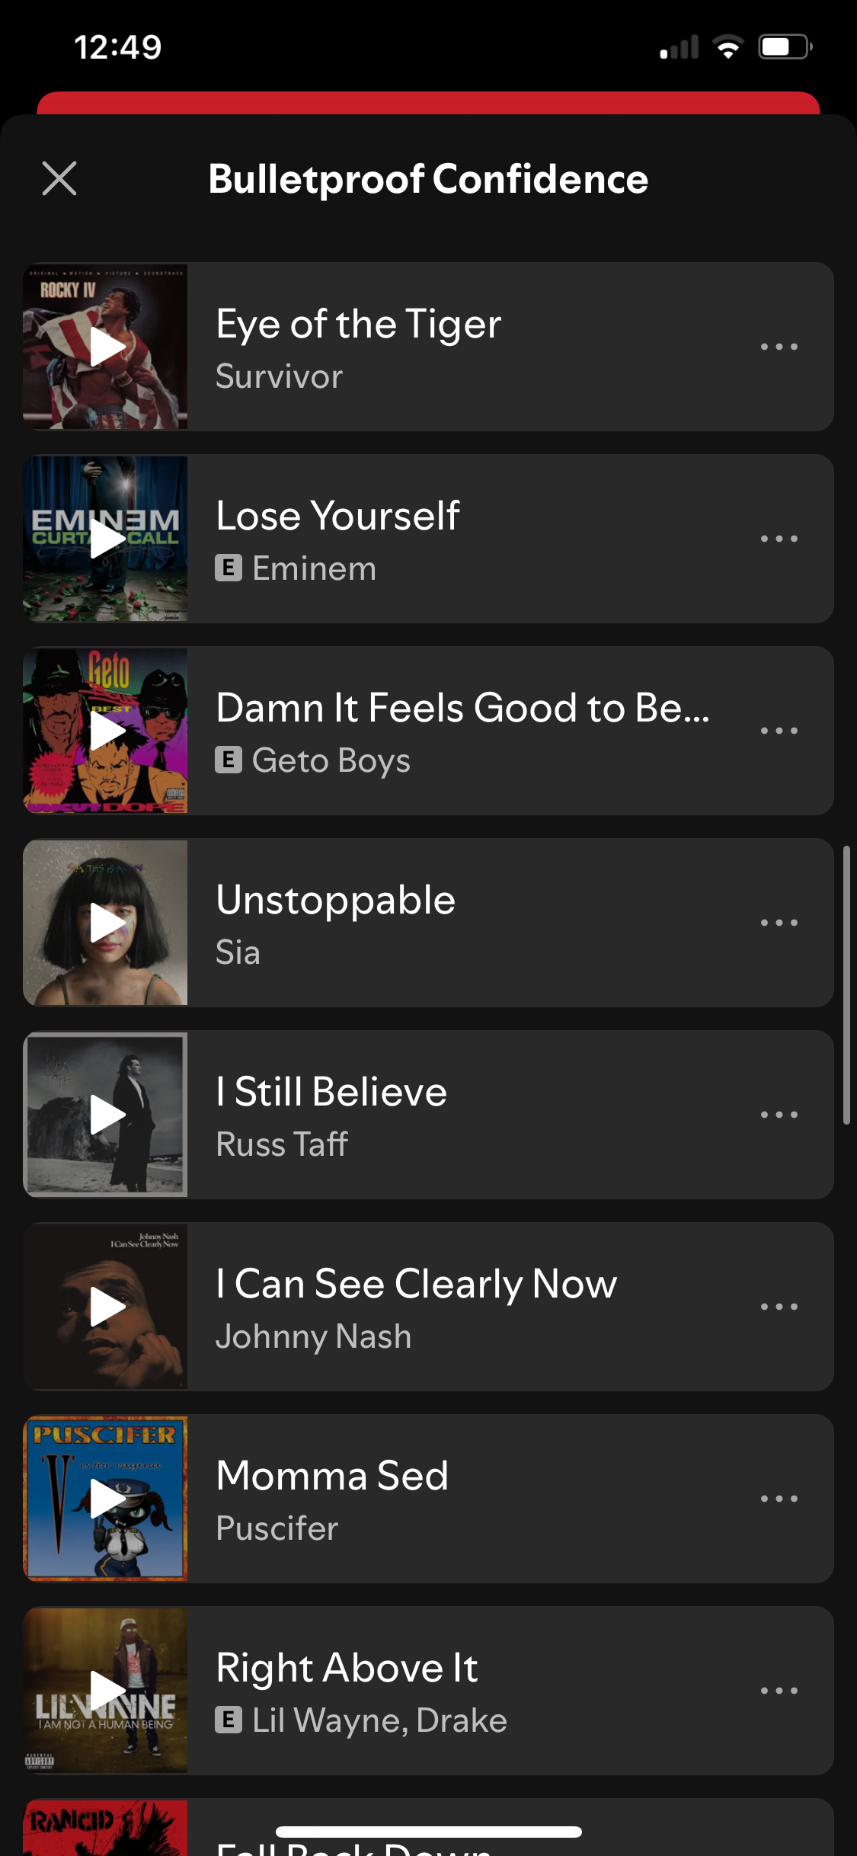Image resolution: width=857 pixels, height=1856 pixels.
Task: Play Lose Yourself by Eminem
Action: click(106, 539)
